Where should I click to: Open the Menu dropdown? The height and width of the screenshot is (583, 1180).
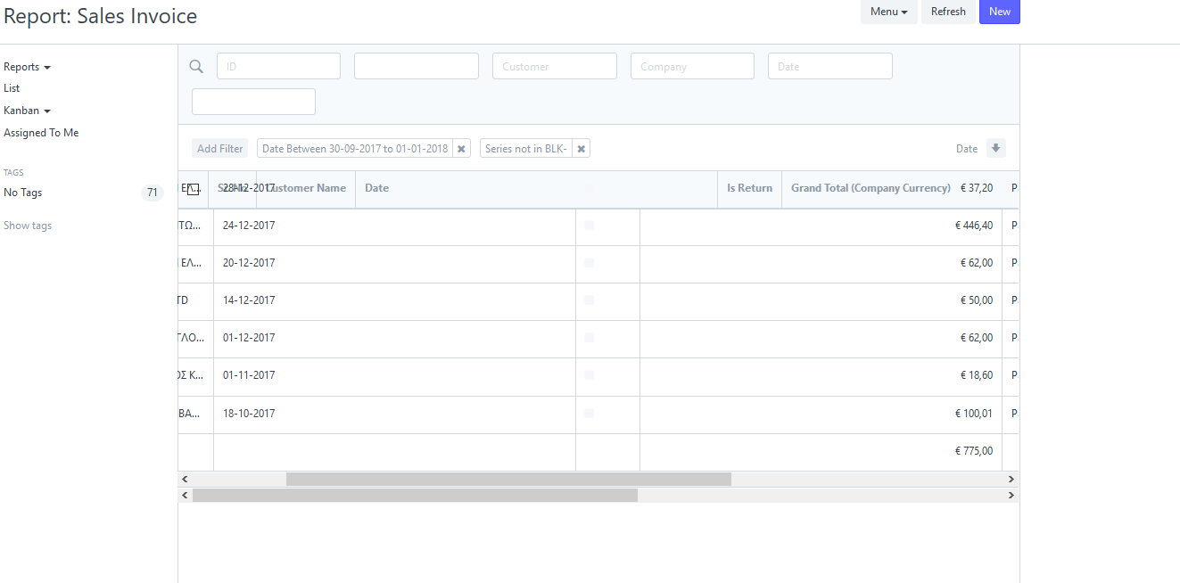pos(888,12)
